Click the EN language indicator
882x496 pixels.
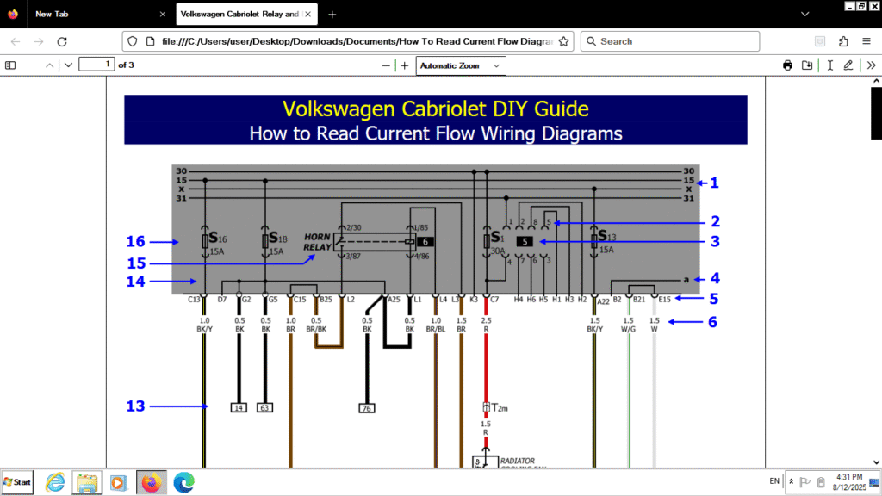774,481
